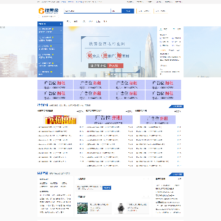Click the gray button on the hero banner
This screenshot has height=221, width=221.
pyautogui.click(x=98, y=66)
